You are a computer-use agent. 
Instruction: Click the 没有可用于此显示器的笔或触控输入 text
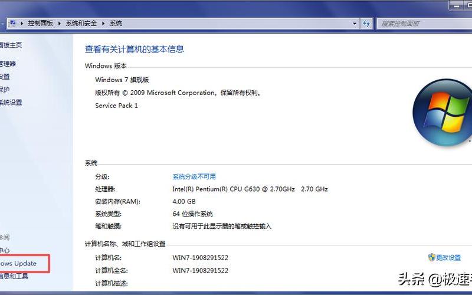pos(222,227)
